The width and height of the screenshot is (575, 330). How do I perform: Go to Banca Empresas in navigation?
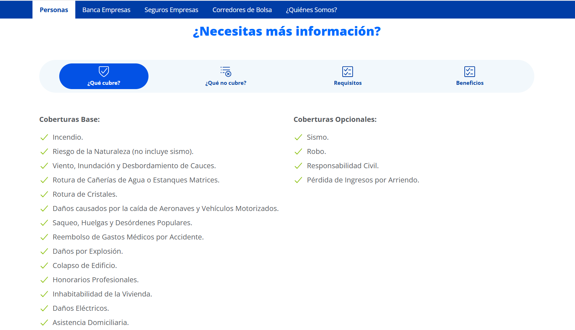click(106, 10)
